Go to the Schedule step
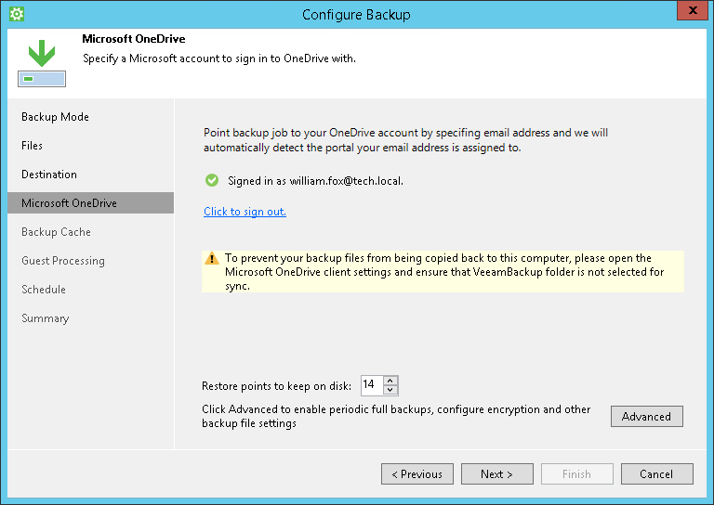The width and height of the screenshot is (714, 505). tap(44, 290)
